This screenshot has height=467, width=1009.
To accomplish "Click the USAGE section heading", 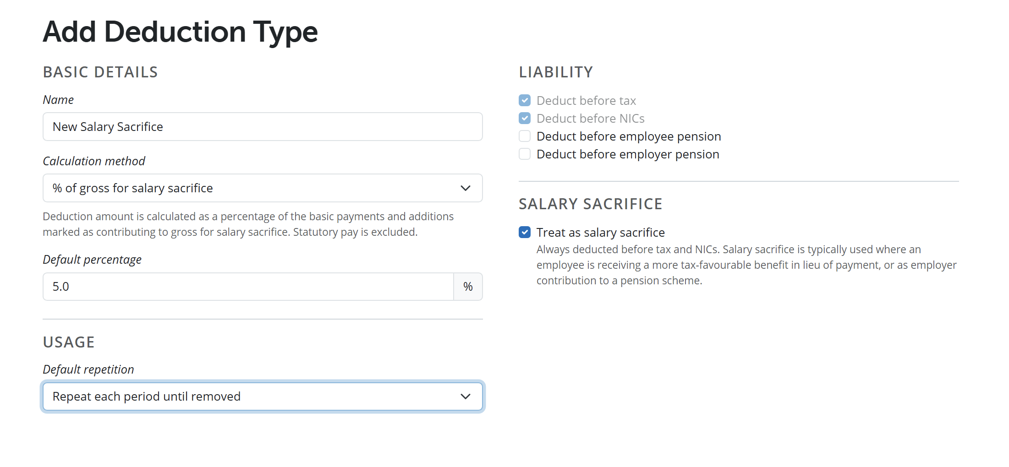I will click(69, 342).
